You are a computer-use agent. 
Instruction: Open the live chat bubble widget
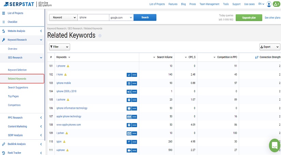pos(275,145)
